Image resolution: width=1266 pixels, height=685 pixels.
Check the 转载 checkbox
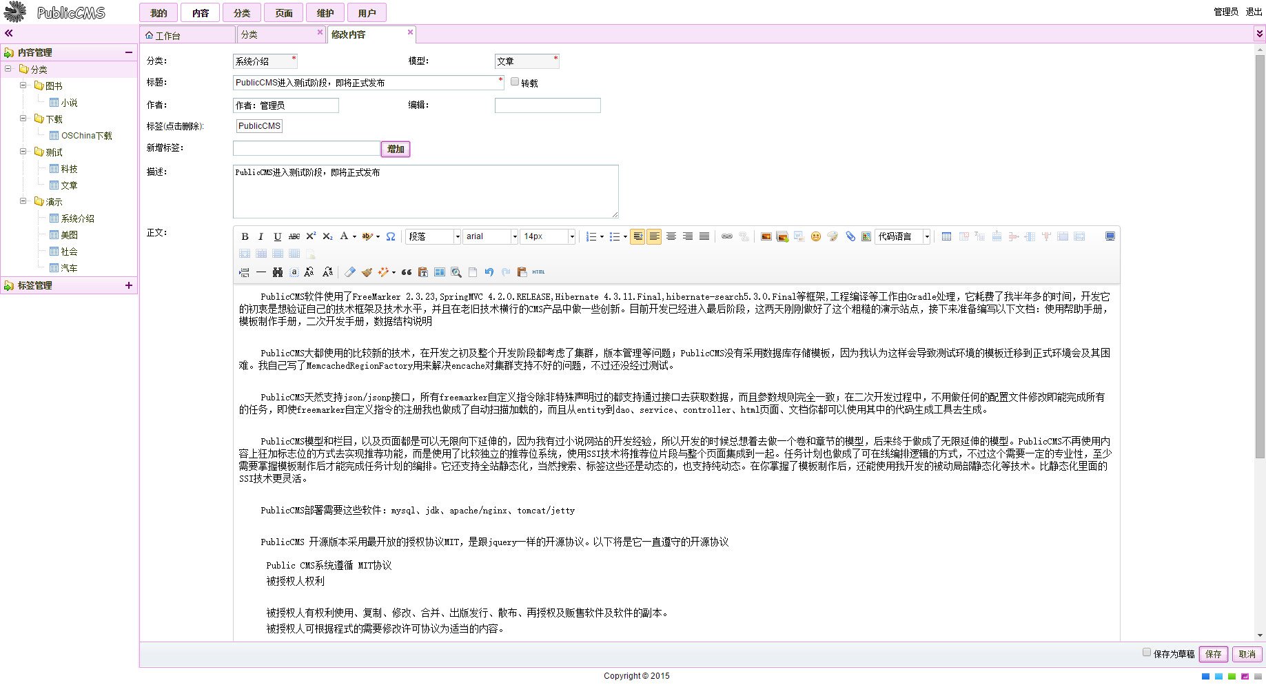[515, 82]
